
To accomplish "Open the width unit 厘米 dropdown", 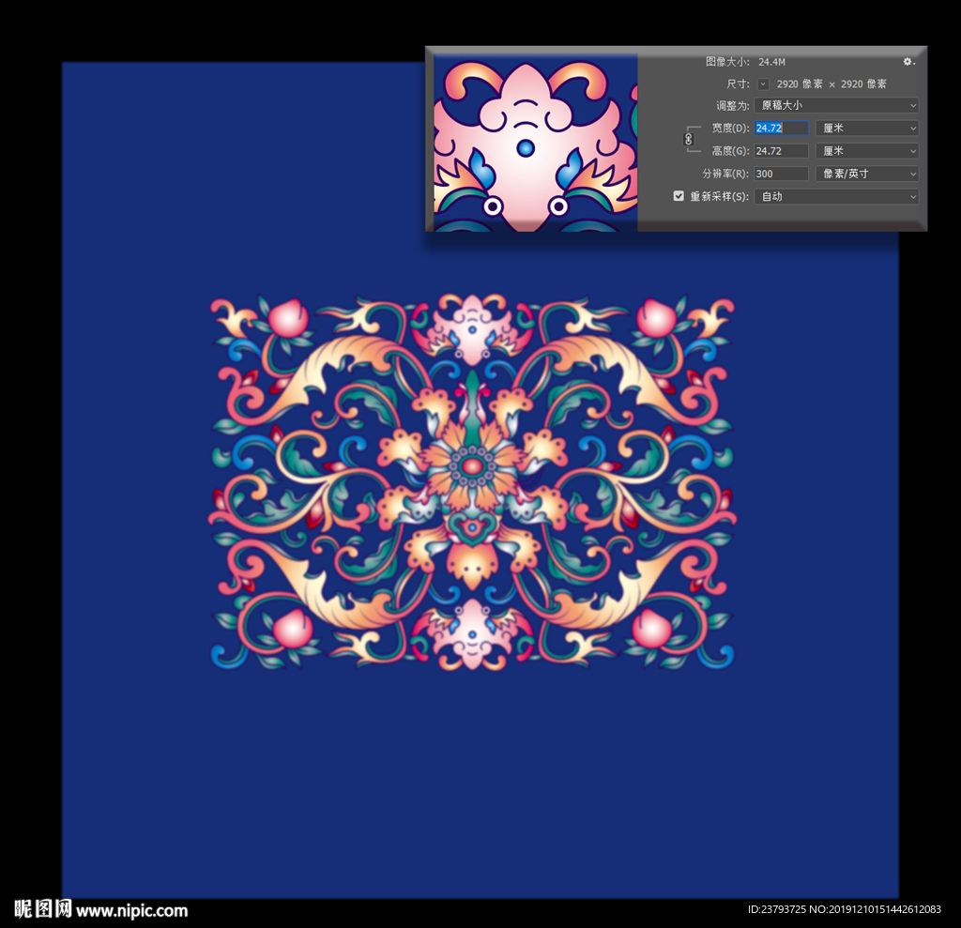I will tap(866, 129).
